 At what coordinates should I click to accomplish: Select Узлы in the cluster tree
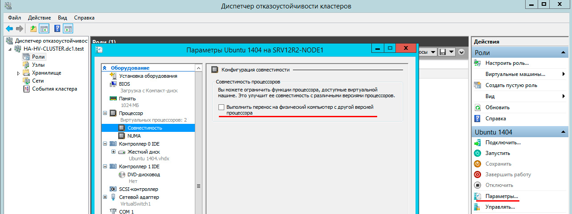tap(38, 65)
